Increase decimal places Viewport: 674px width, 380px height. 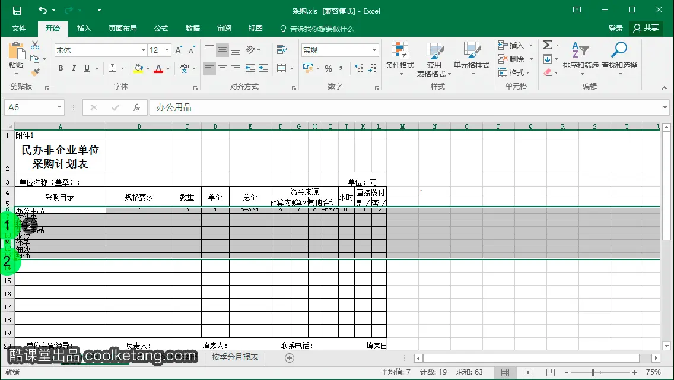pyautogui.click(x=359, y=68)
